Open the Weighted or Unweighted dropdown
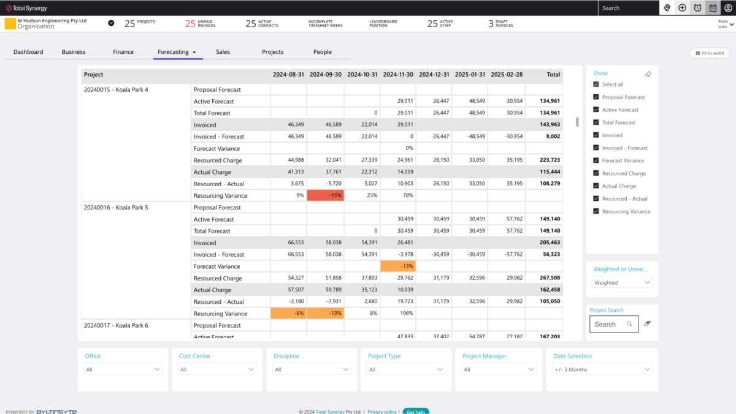This screenshot has width=736, height=414. click(621, 282)
